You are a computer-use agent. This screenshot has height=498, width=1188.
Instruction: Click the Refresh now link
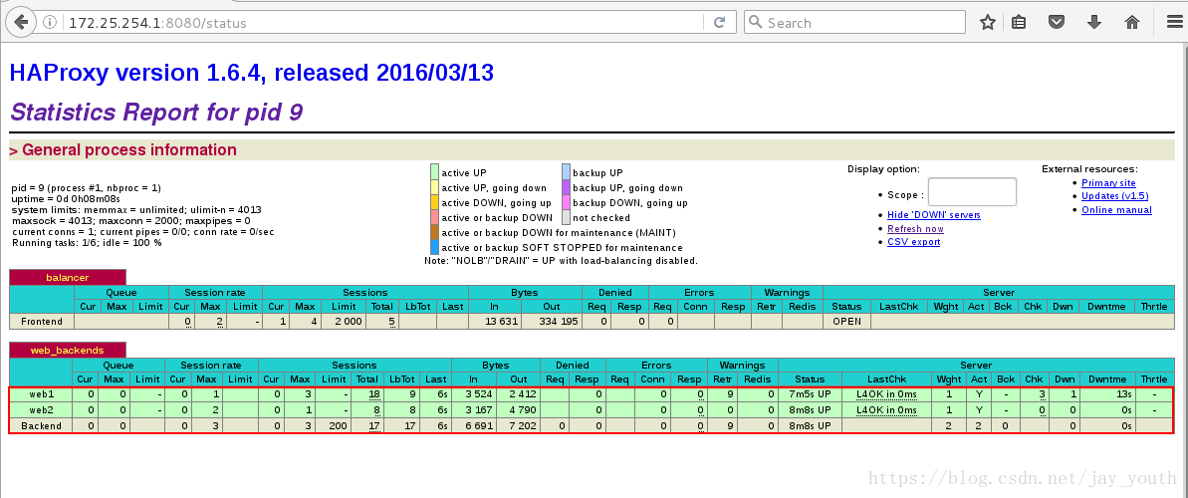pos(915,228)
